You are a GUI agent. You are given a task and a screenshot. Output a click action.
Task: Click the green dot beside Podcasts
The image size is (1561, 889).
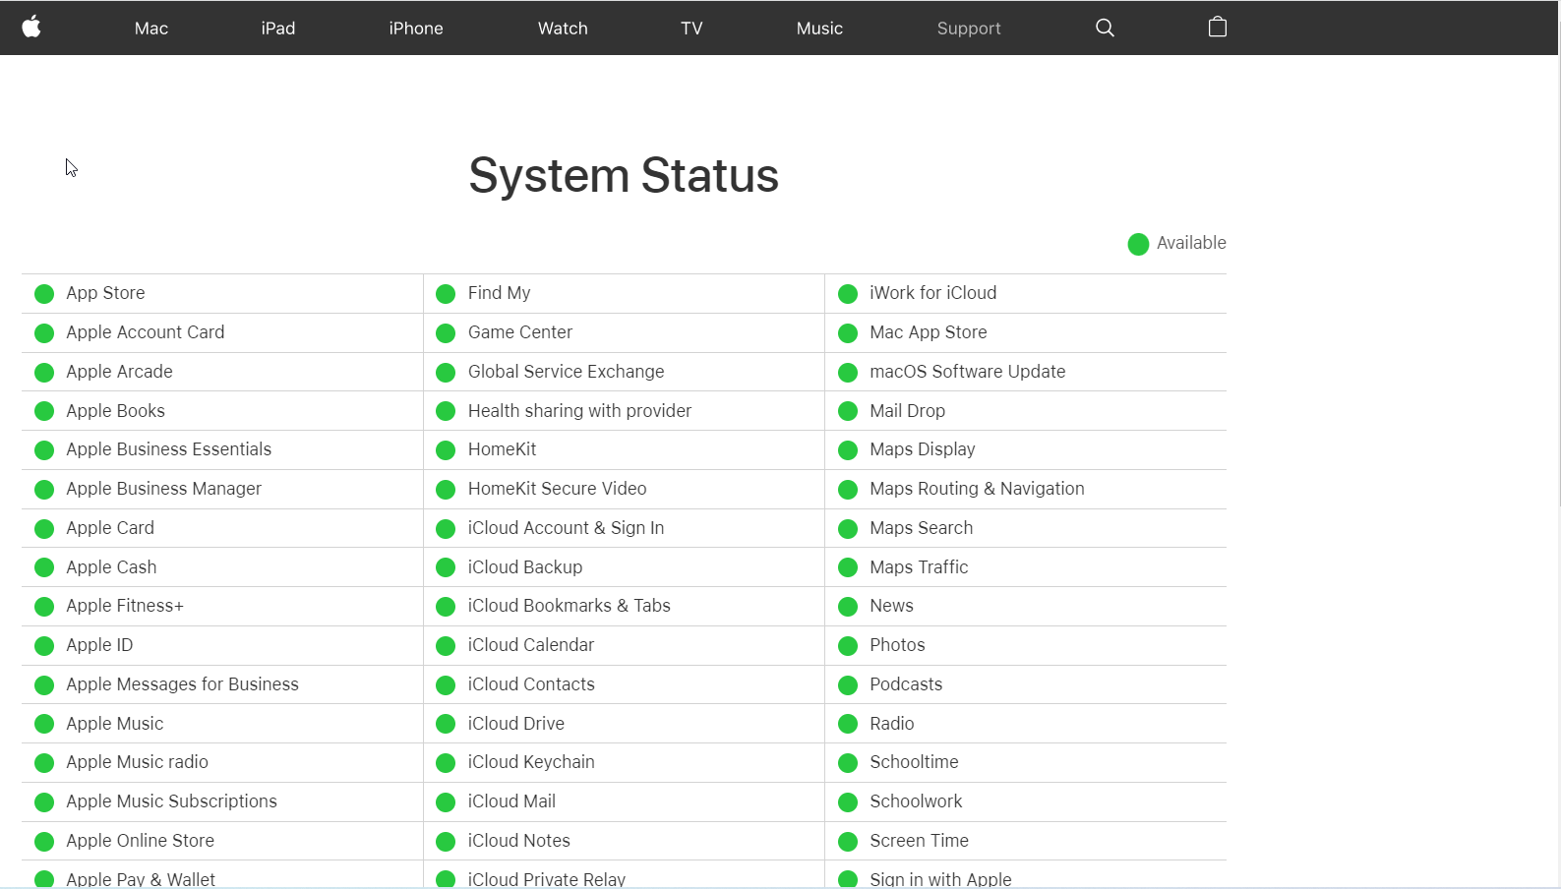(x=848, y=685)
